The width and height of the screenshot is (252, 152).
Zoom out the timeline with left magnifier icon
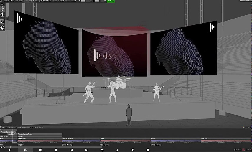pos(1,147)
